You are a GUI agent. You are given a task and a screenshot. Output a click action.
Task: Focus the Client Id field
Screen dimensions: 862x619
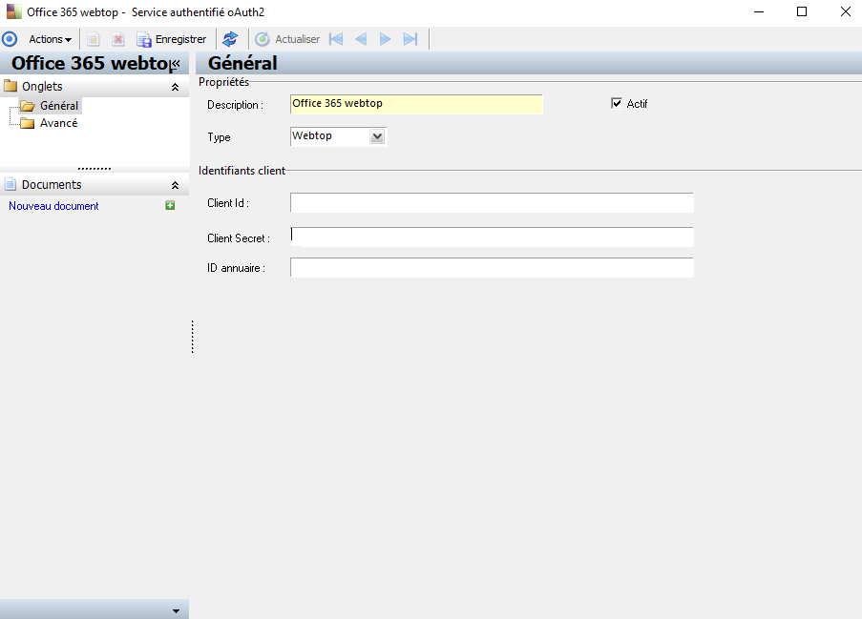pos(492,202)
